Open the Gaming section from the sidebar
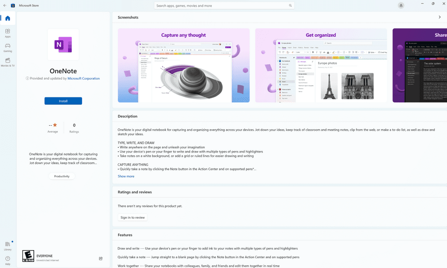447x268 pixels. [8, 48]
